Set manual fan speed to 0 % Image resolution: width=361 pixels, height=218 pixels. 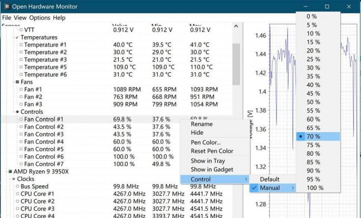(x=318, y=17)
